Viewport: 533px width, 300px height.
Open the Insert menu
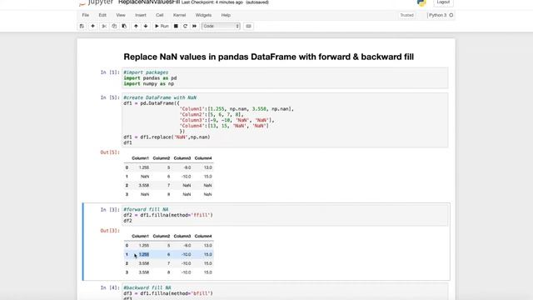click(141, 15)
